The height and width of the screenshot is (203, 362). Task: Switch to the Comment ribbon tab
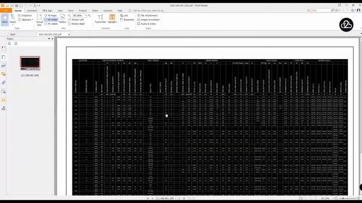click(x=32, y=11)
